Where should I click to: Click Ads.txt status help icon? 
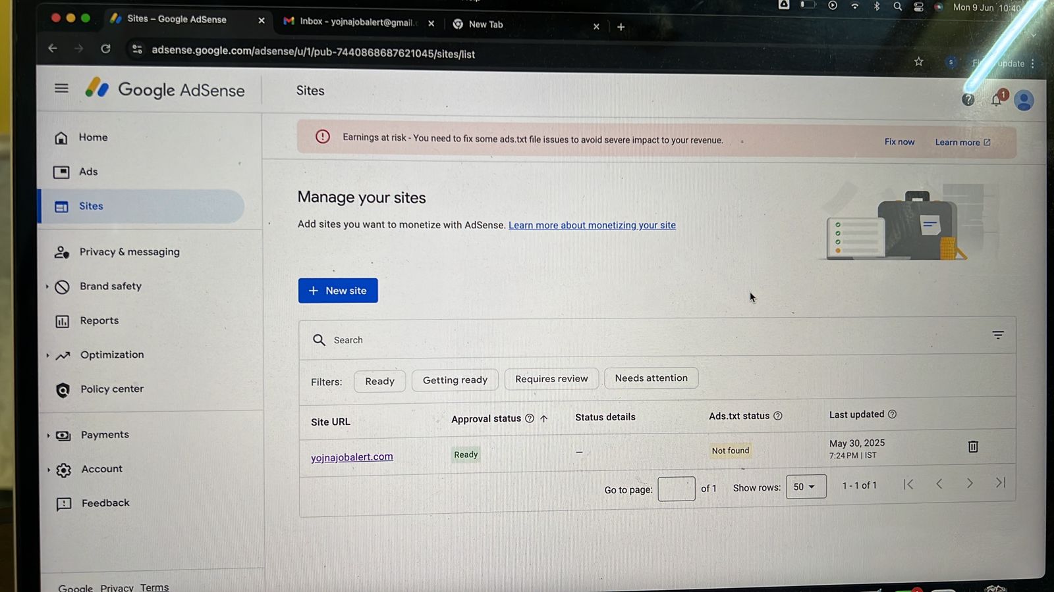[x=778, y=416]
